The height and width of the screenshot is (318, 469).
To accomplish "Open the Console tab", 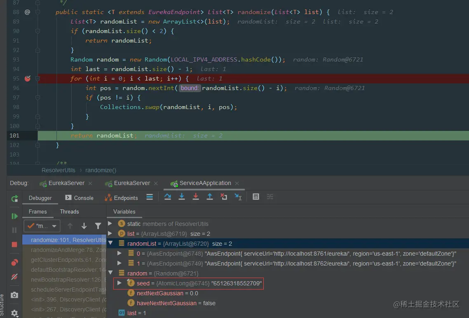I will click(x=79, y=198).
